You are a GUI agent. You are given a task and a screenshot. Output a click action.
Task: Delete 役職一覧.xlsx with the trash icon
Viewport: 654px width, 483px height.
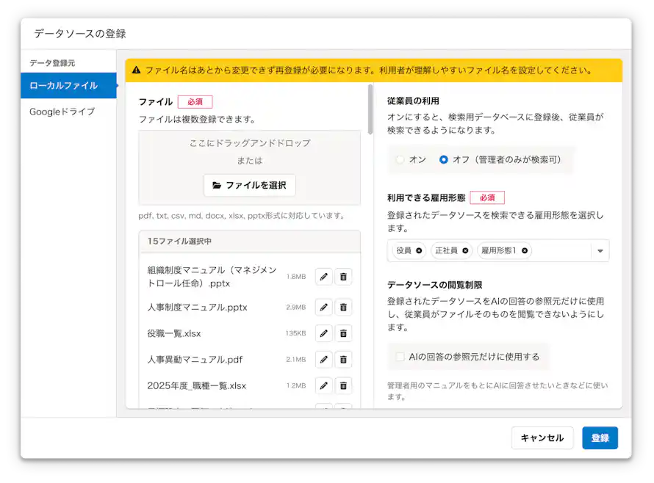pos(343,333)
